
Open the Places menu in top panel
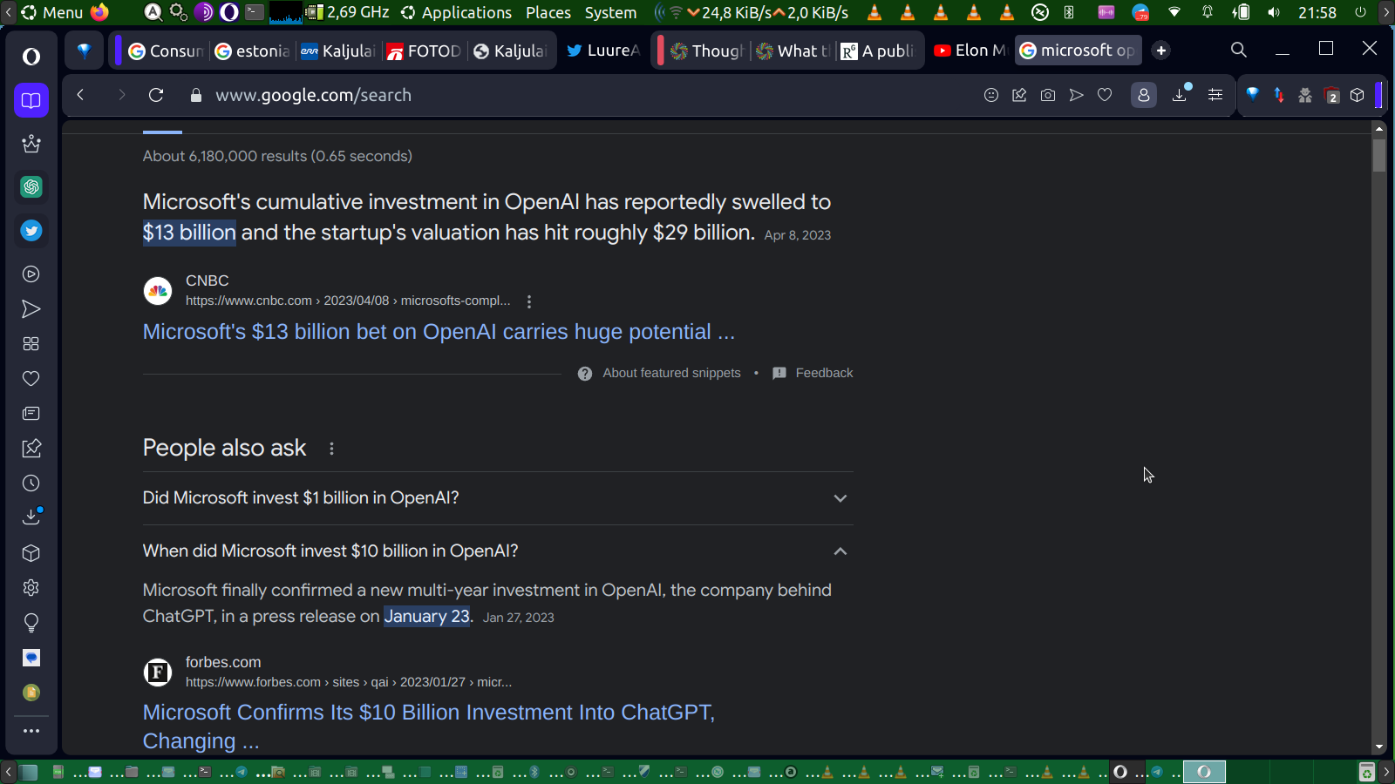click(548, 12)
